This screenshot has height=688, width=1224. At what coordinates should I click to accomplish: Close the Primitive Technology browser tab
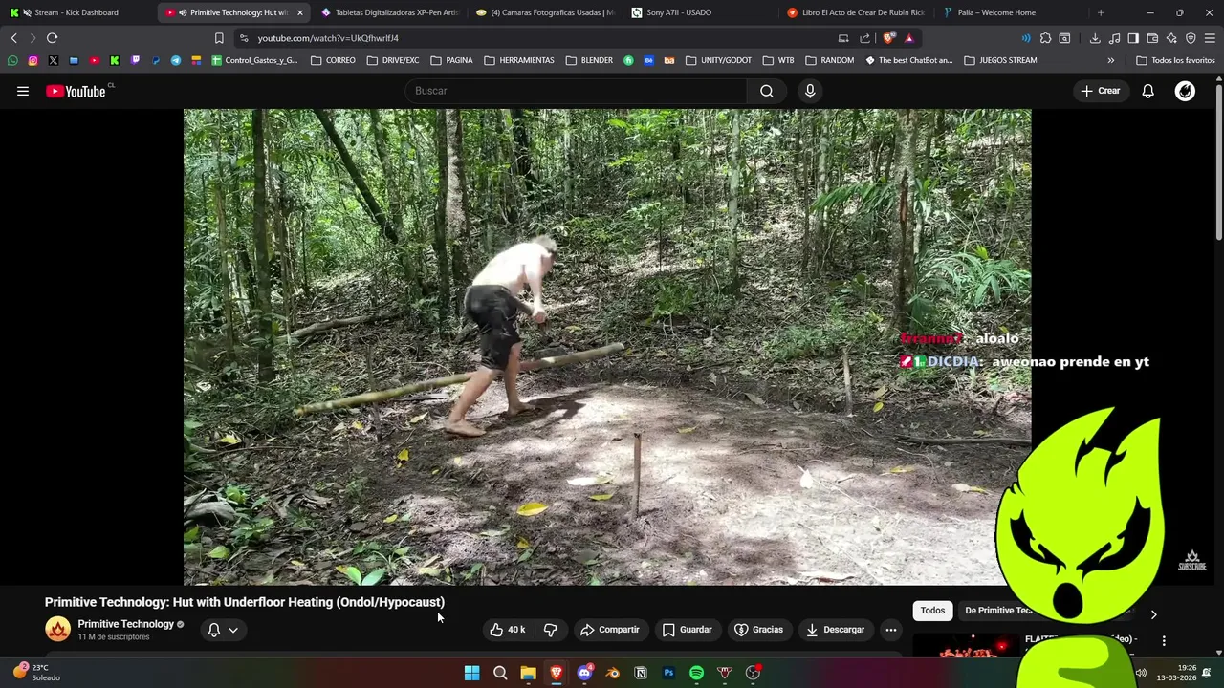(299, 12)
